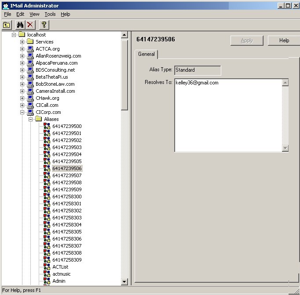
Task: Click the AlpacaPeruana.com domain computer icon
Action: click(30, 63)
